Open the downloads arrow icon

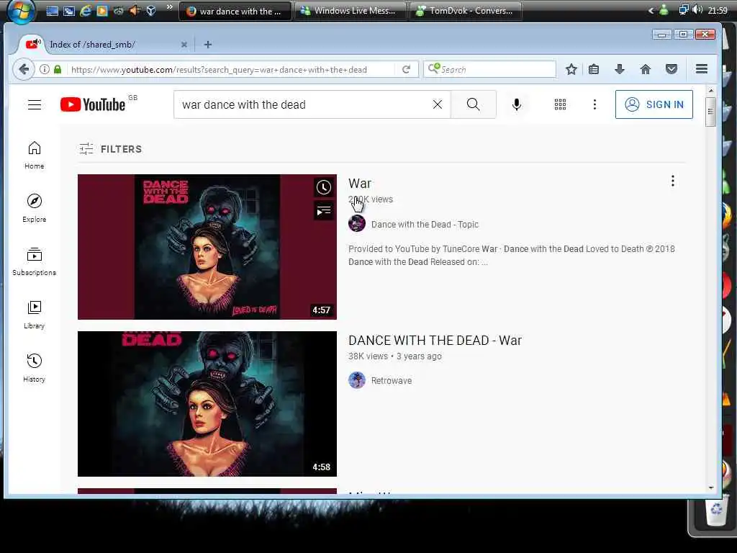(620, 70)
